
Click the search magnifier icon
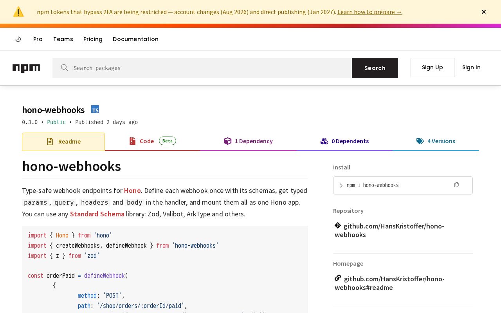coord(65,68)
